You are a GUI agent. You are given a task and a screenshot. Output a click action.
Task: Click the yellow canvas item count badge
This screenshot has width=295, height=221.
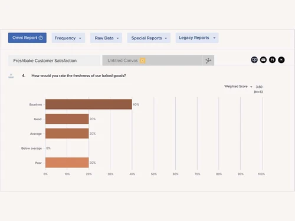click(142, 61)
